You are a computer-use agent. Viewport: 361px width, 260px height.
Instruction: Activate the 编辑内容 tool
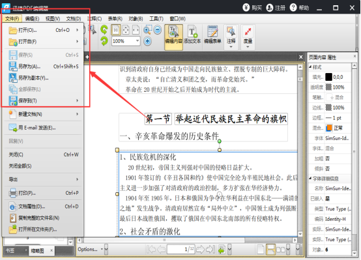point(173,37)
